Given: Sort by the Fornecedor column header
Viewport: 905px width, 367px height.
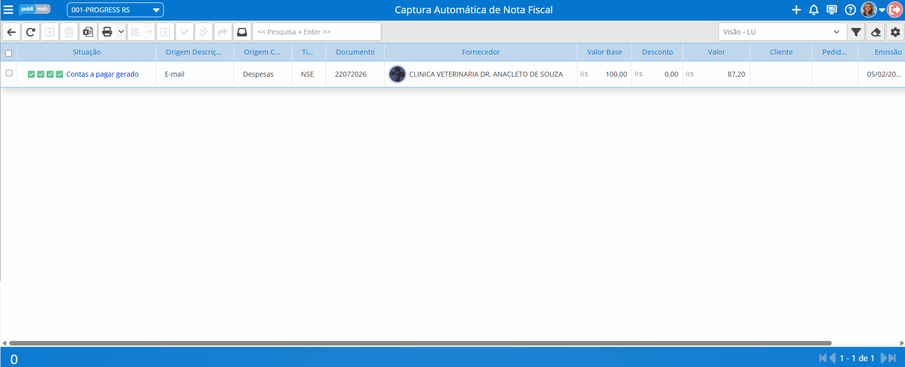Looking at the screenshot, I should coord(481,52).
